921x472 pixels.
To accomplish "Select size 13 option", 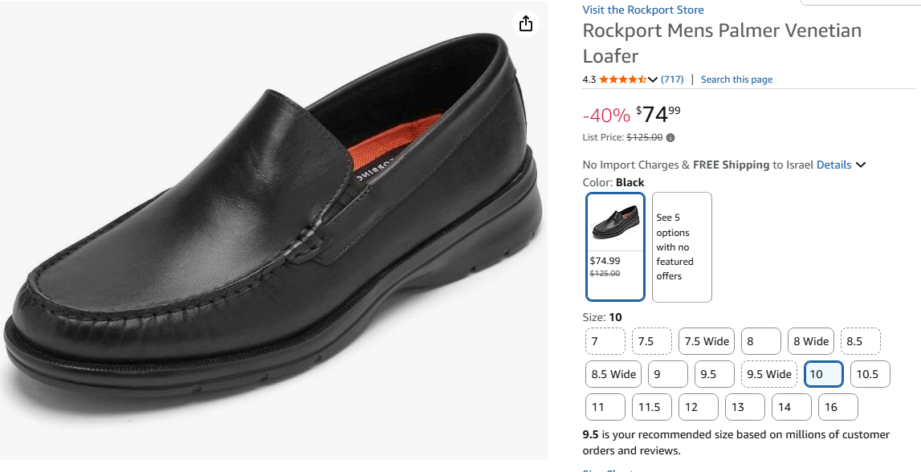I will pyautogui.click(x=744, y=407).
